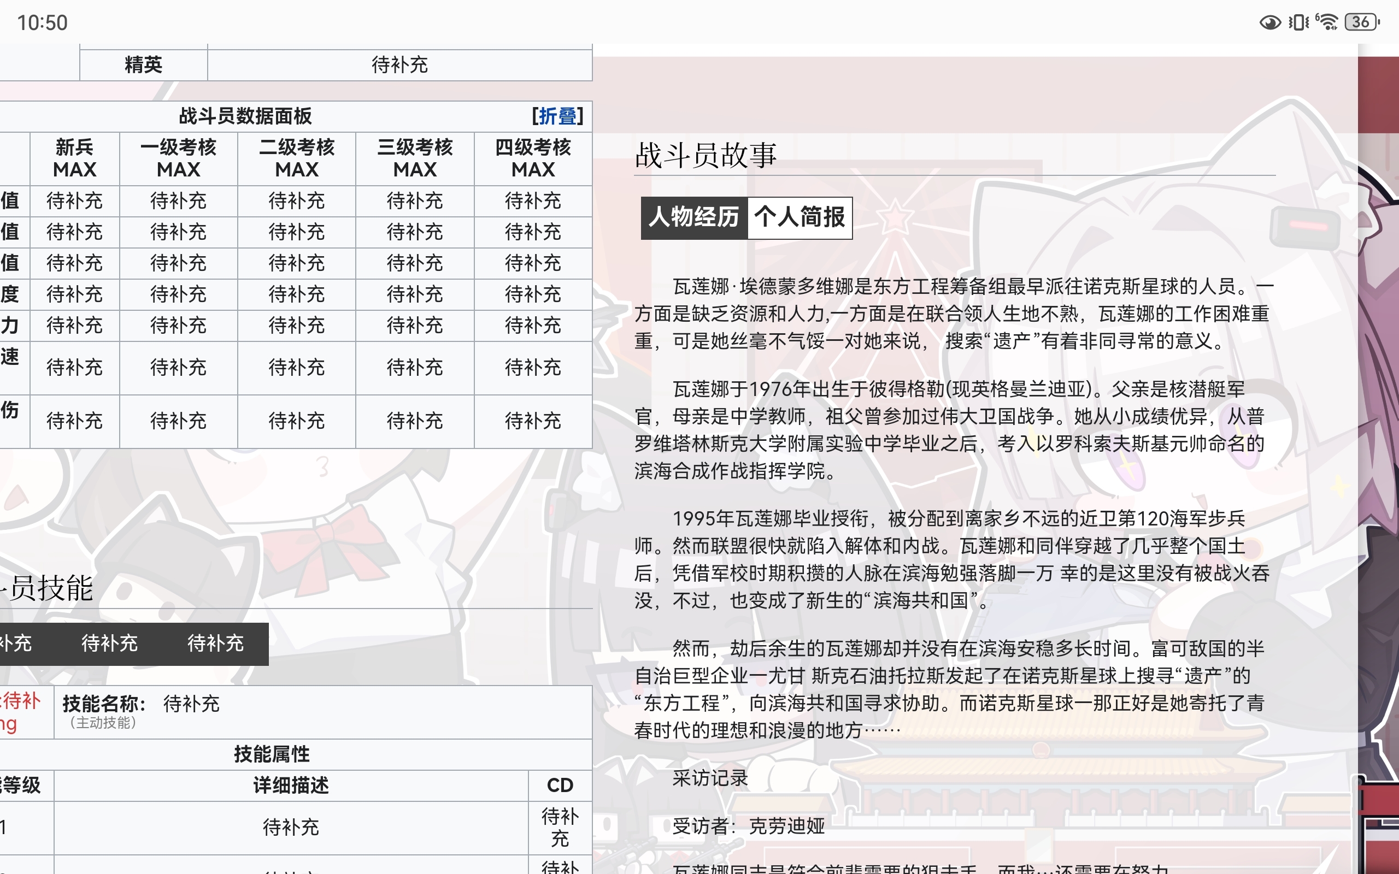This screenshot has height=874, width=1399.
Task: Tap the 10:50 clock in status bar
Action: (42, 23)
